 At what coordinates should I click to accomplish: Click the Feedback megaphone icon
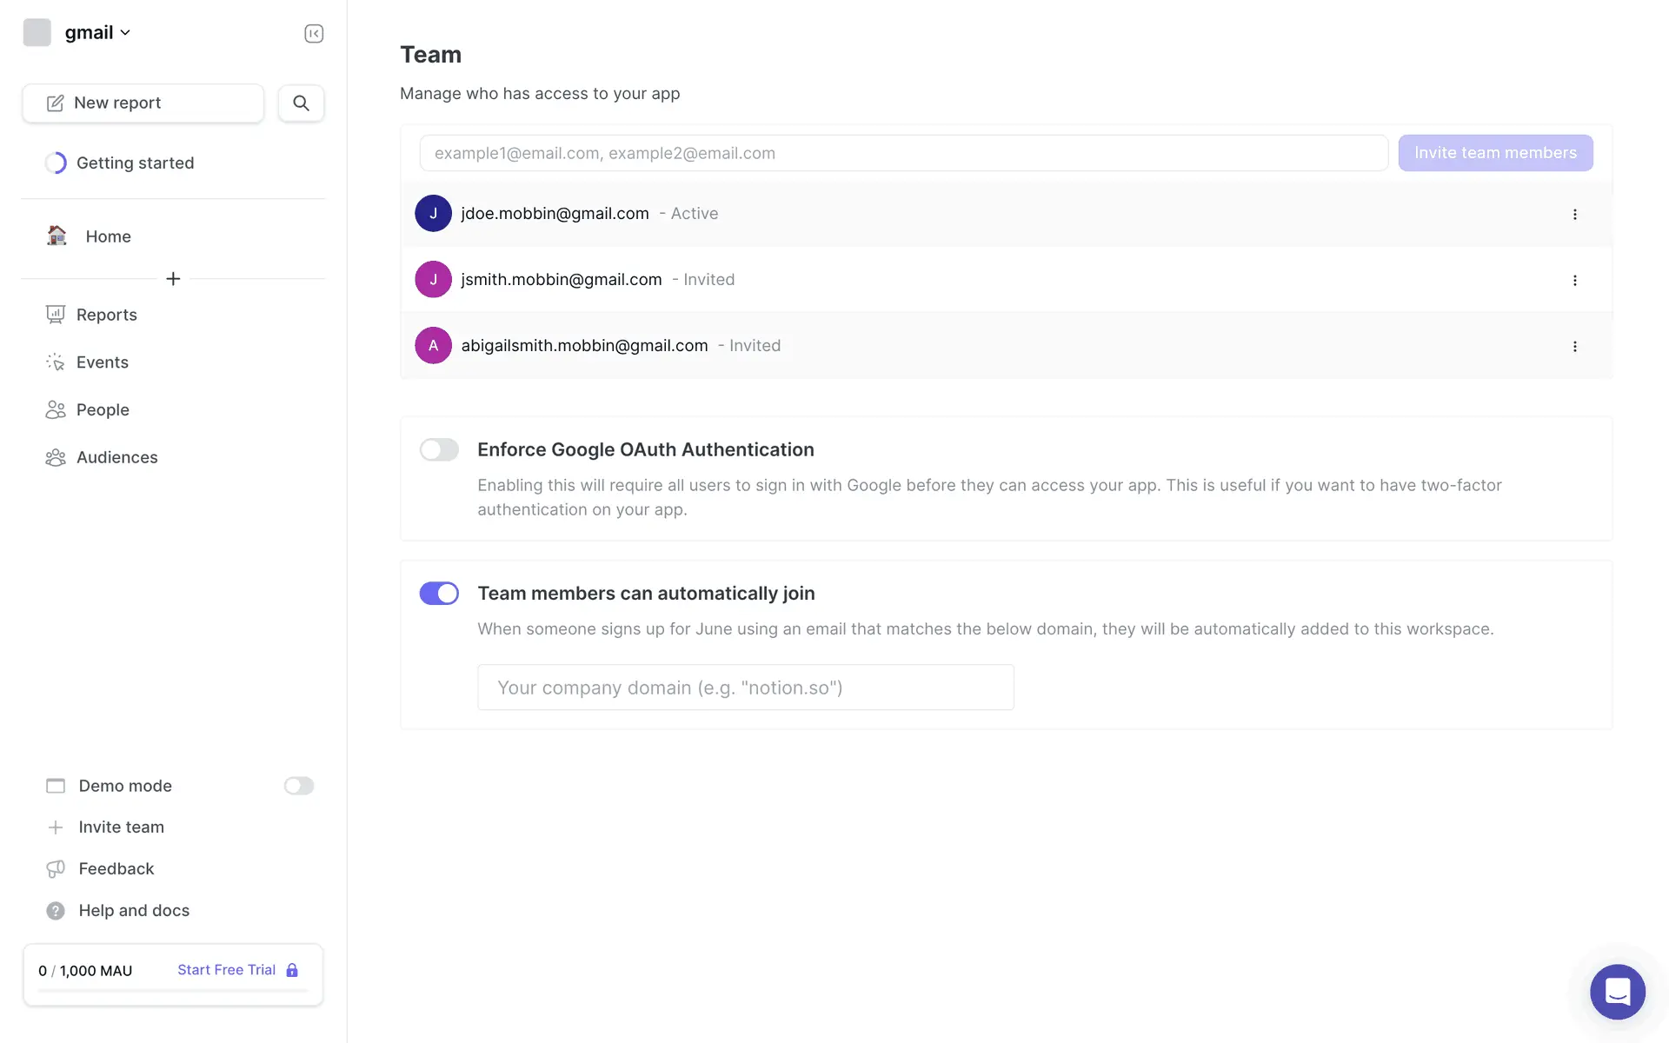point(56,869)
